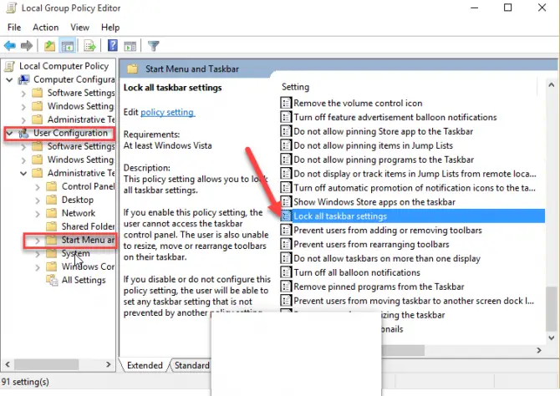Toggle the Show/Hide Action Pane icon
The height and width of the screenshot is (396, 560).
point(130,46)
